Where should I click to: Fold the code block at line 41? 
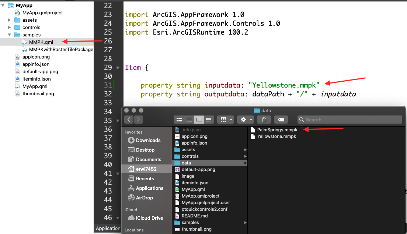coord(118,174)
